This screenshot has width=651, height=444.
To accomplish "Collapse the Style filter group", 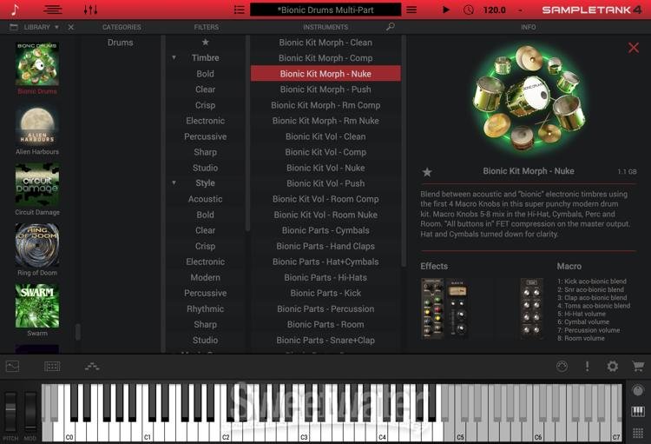I will pyautogui.click(x=174, y=183).
